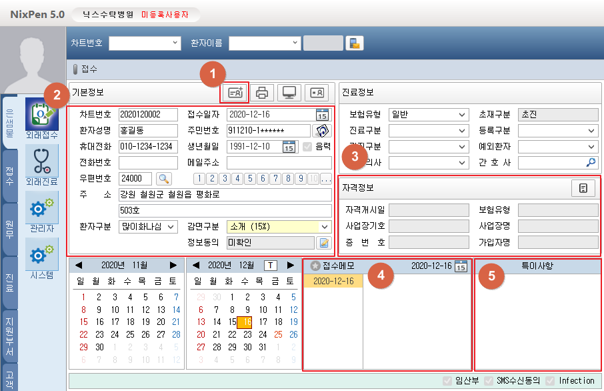The width and height of the screenshot is (604, 391).
Task: Open 관리자 gear icon in sidebar
Action: tap(41, 213)
